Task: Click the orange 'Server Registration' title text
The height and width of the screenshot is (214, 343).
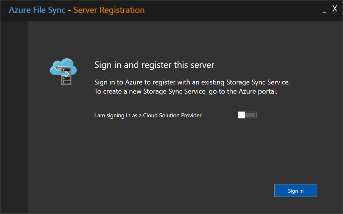Action: pos(109,10)
